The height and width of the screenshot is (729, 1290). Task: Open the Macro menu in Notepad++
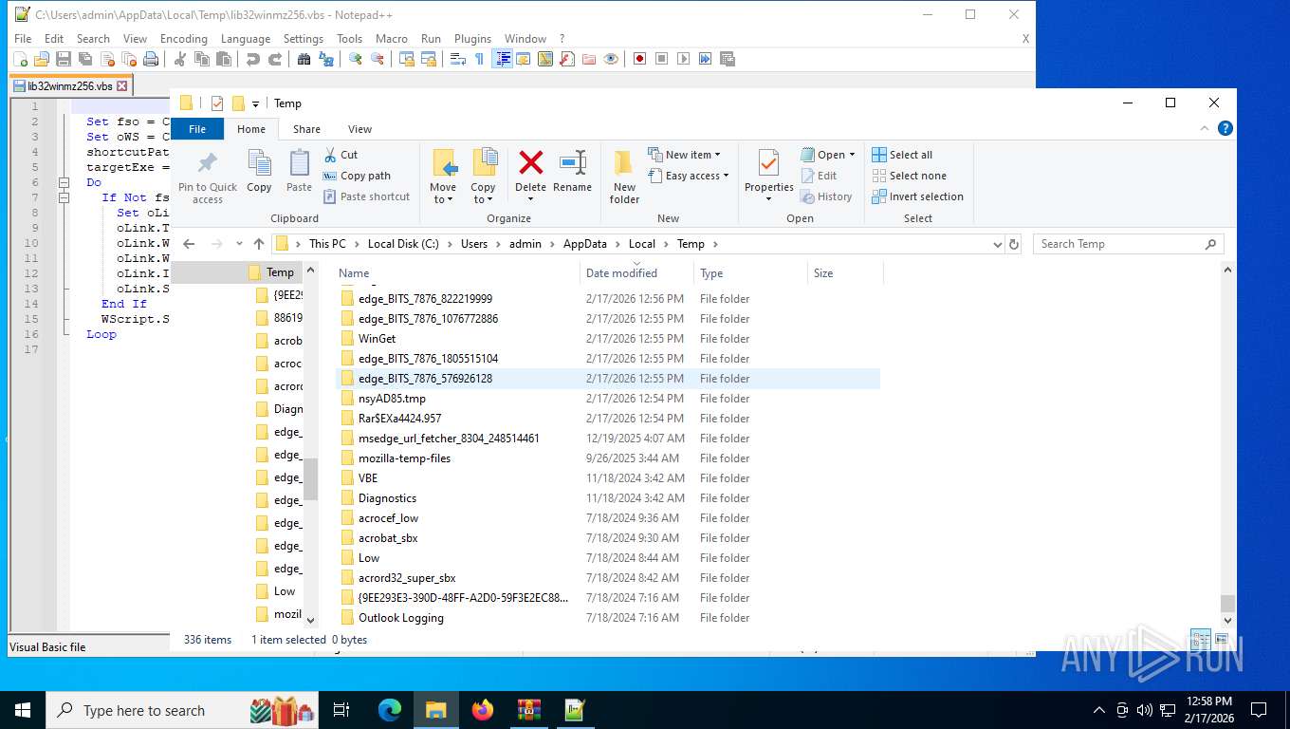click(391, 39)
